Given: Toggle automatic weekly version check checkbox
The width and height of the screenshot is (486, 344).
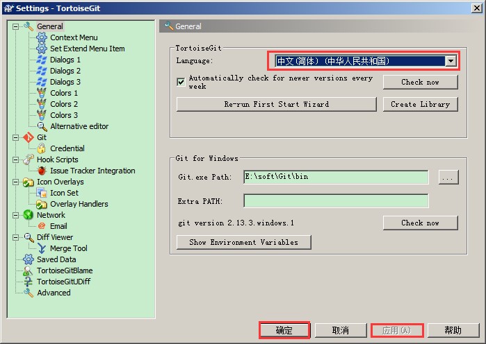Looking at the screenshot, I should [x=181, y=82].
